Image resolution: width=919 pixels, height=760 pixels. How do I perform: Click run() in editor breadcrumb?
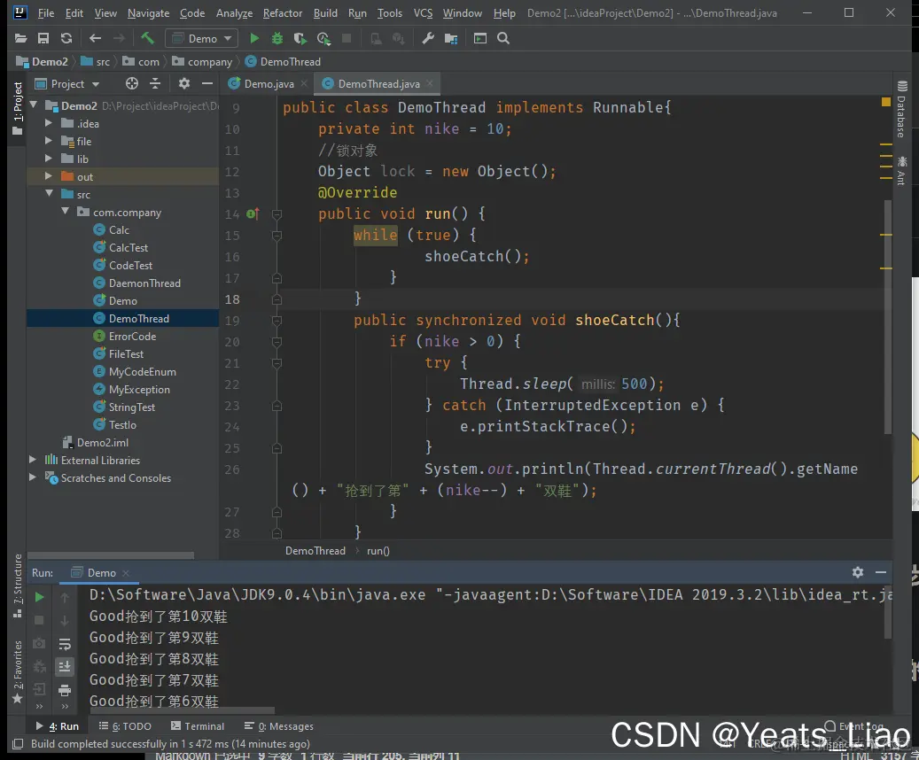pos(378,551)
